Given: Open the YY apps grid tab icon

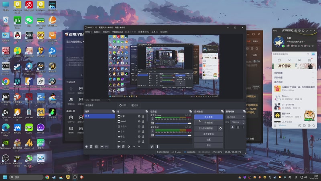Looking at the screenshot, I should (309, 60).
